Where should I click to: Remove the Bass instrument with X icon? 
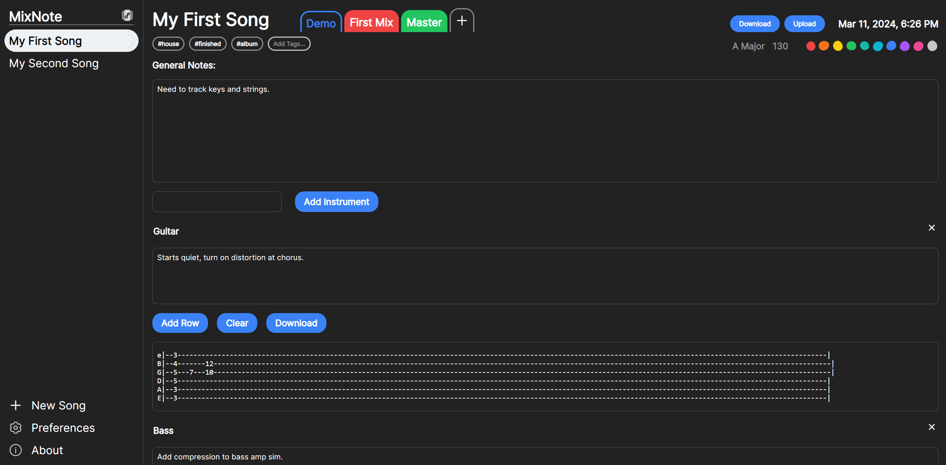tap(932, 427)
